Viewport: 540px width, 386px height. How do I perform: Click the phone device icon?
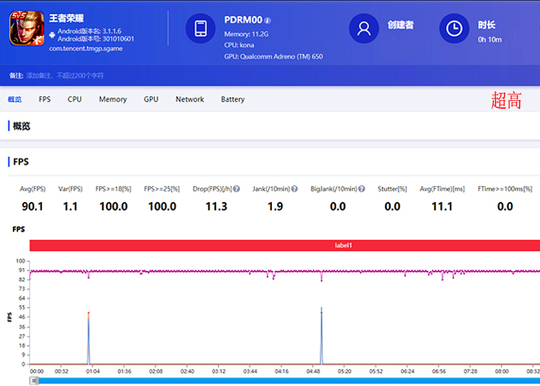[x=201, y=29]
